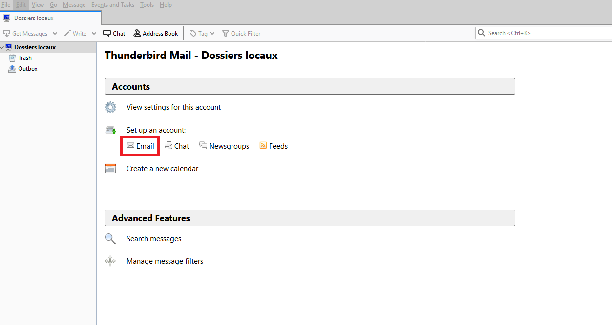Select Outbox in the folder tree
Image resolution: width=612 pixels, height=325 pixels.
click(28, 69)
